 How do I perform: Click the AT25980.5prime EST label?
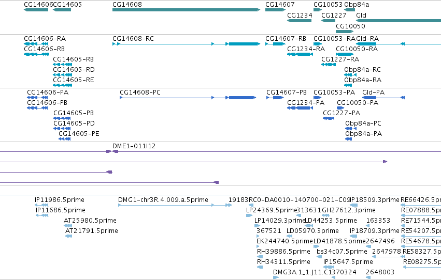click(x=90, y=221)
